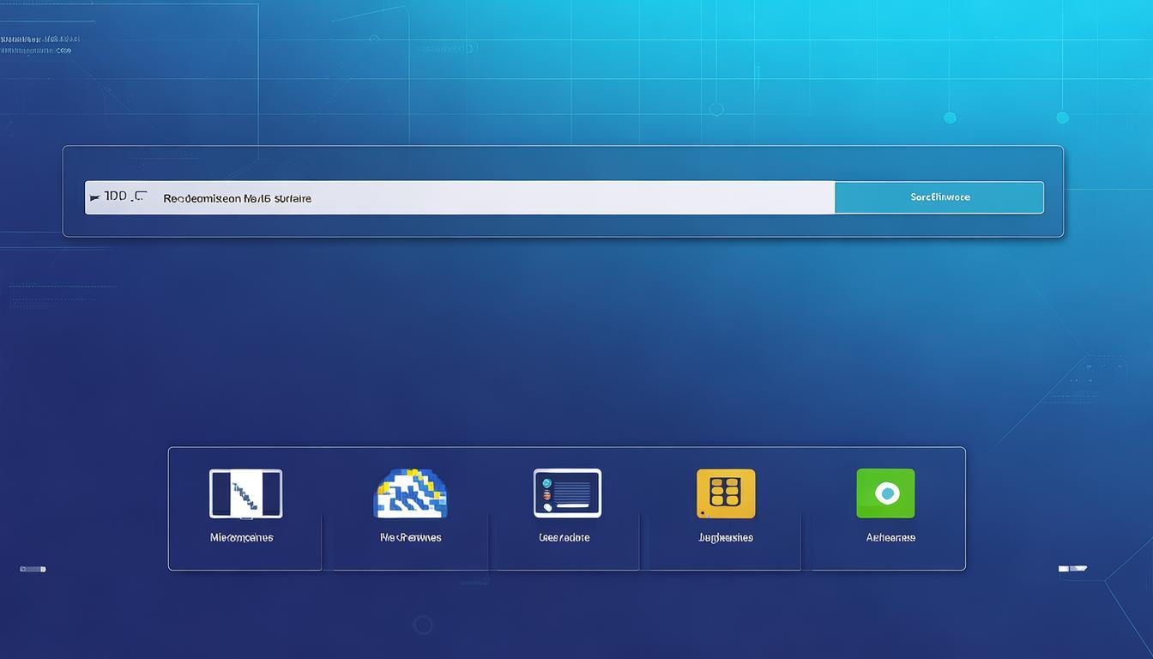Open the white-framed tablet app icon
The height and width of the screenshot is (659, 1153).
[x=245, y=493]
